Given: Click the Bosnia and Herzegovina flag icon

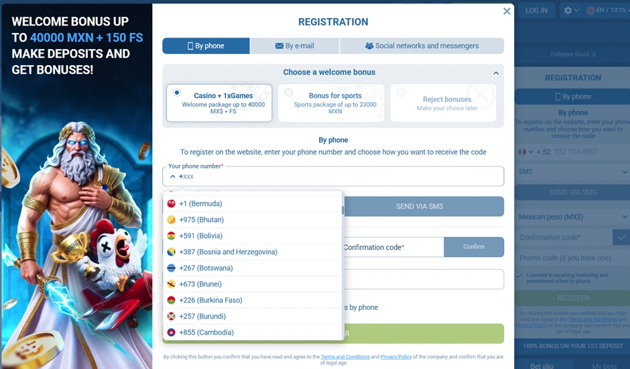Looking at the screenshot, I should pos(171,252).
